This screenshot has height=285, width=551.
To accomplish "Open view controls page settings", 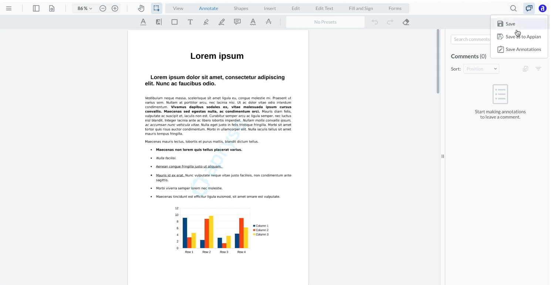I will click(52, 8).
